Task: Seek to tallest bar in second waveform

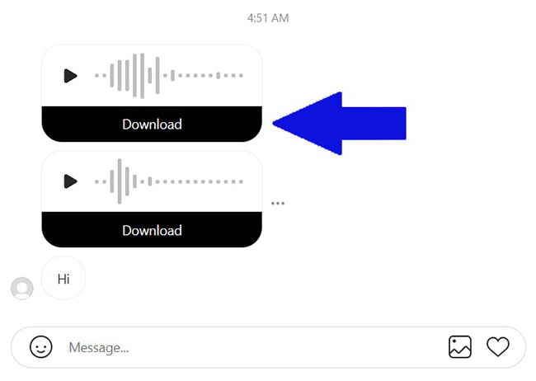Action: click(120, 181)
